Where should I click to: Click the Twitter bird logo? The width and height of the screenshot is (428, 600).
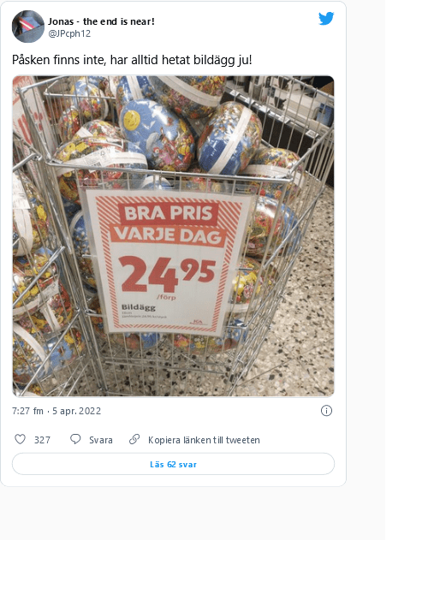click(x=326, y=18)
